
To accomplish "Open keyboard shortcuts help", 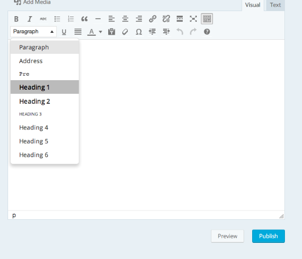I will [x=207, y=32].
